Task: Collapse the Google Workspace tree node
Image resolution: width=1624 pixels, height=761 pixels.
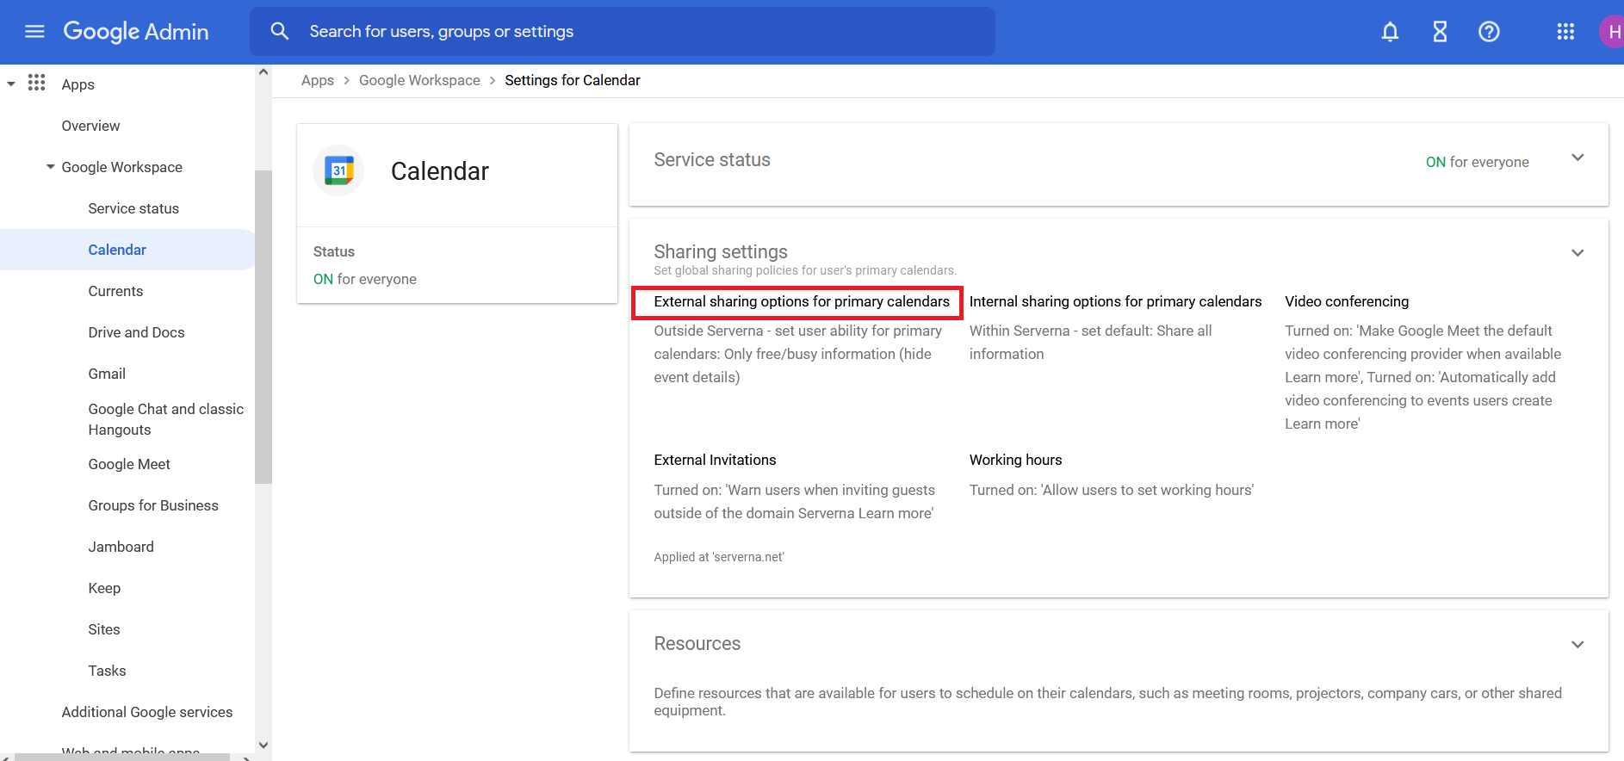Action: [x=51, y=167]
